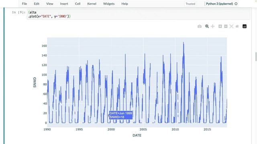
Task: Open the Plotly logo link icon
Action: 245,26
